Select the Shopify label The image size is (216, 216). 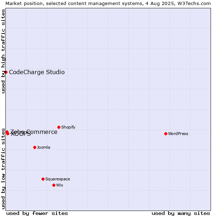(x=68, y=127)
